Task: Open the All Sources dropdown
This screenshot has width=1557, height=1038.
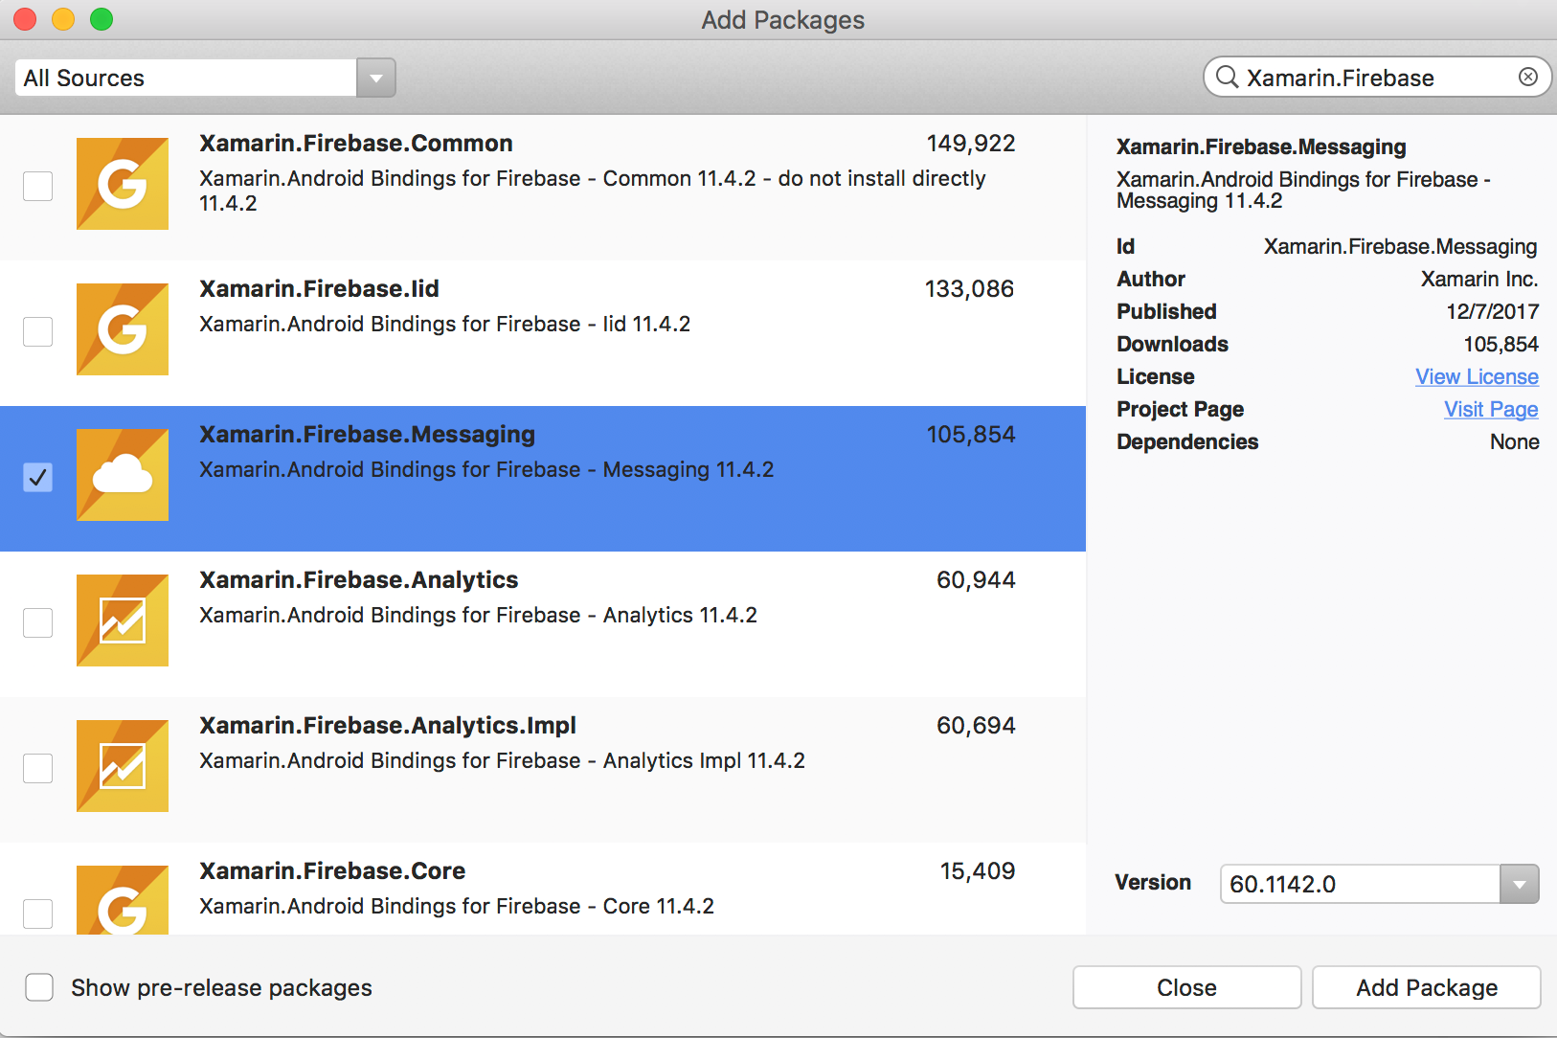Action: [377, 78]
